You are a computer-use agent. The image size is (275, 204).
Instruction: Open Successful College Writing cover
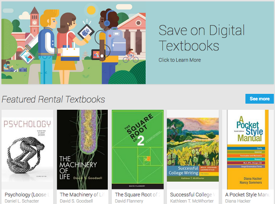point(193,149)
